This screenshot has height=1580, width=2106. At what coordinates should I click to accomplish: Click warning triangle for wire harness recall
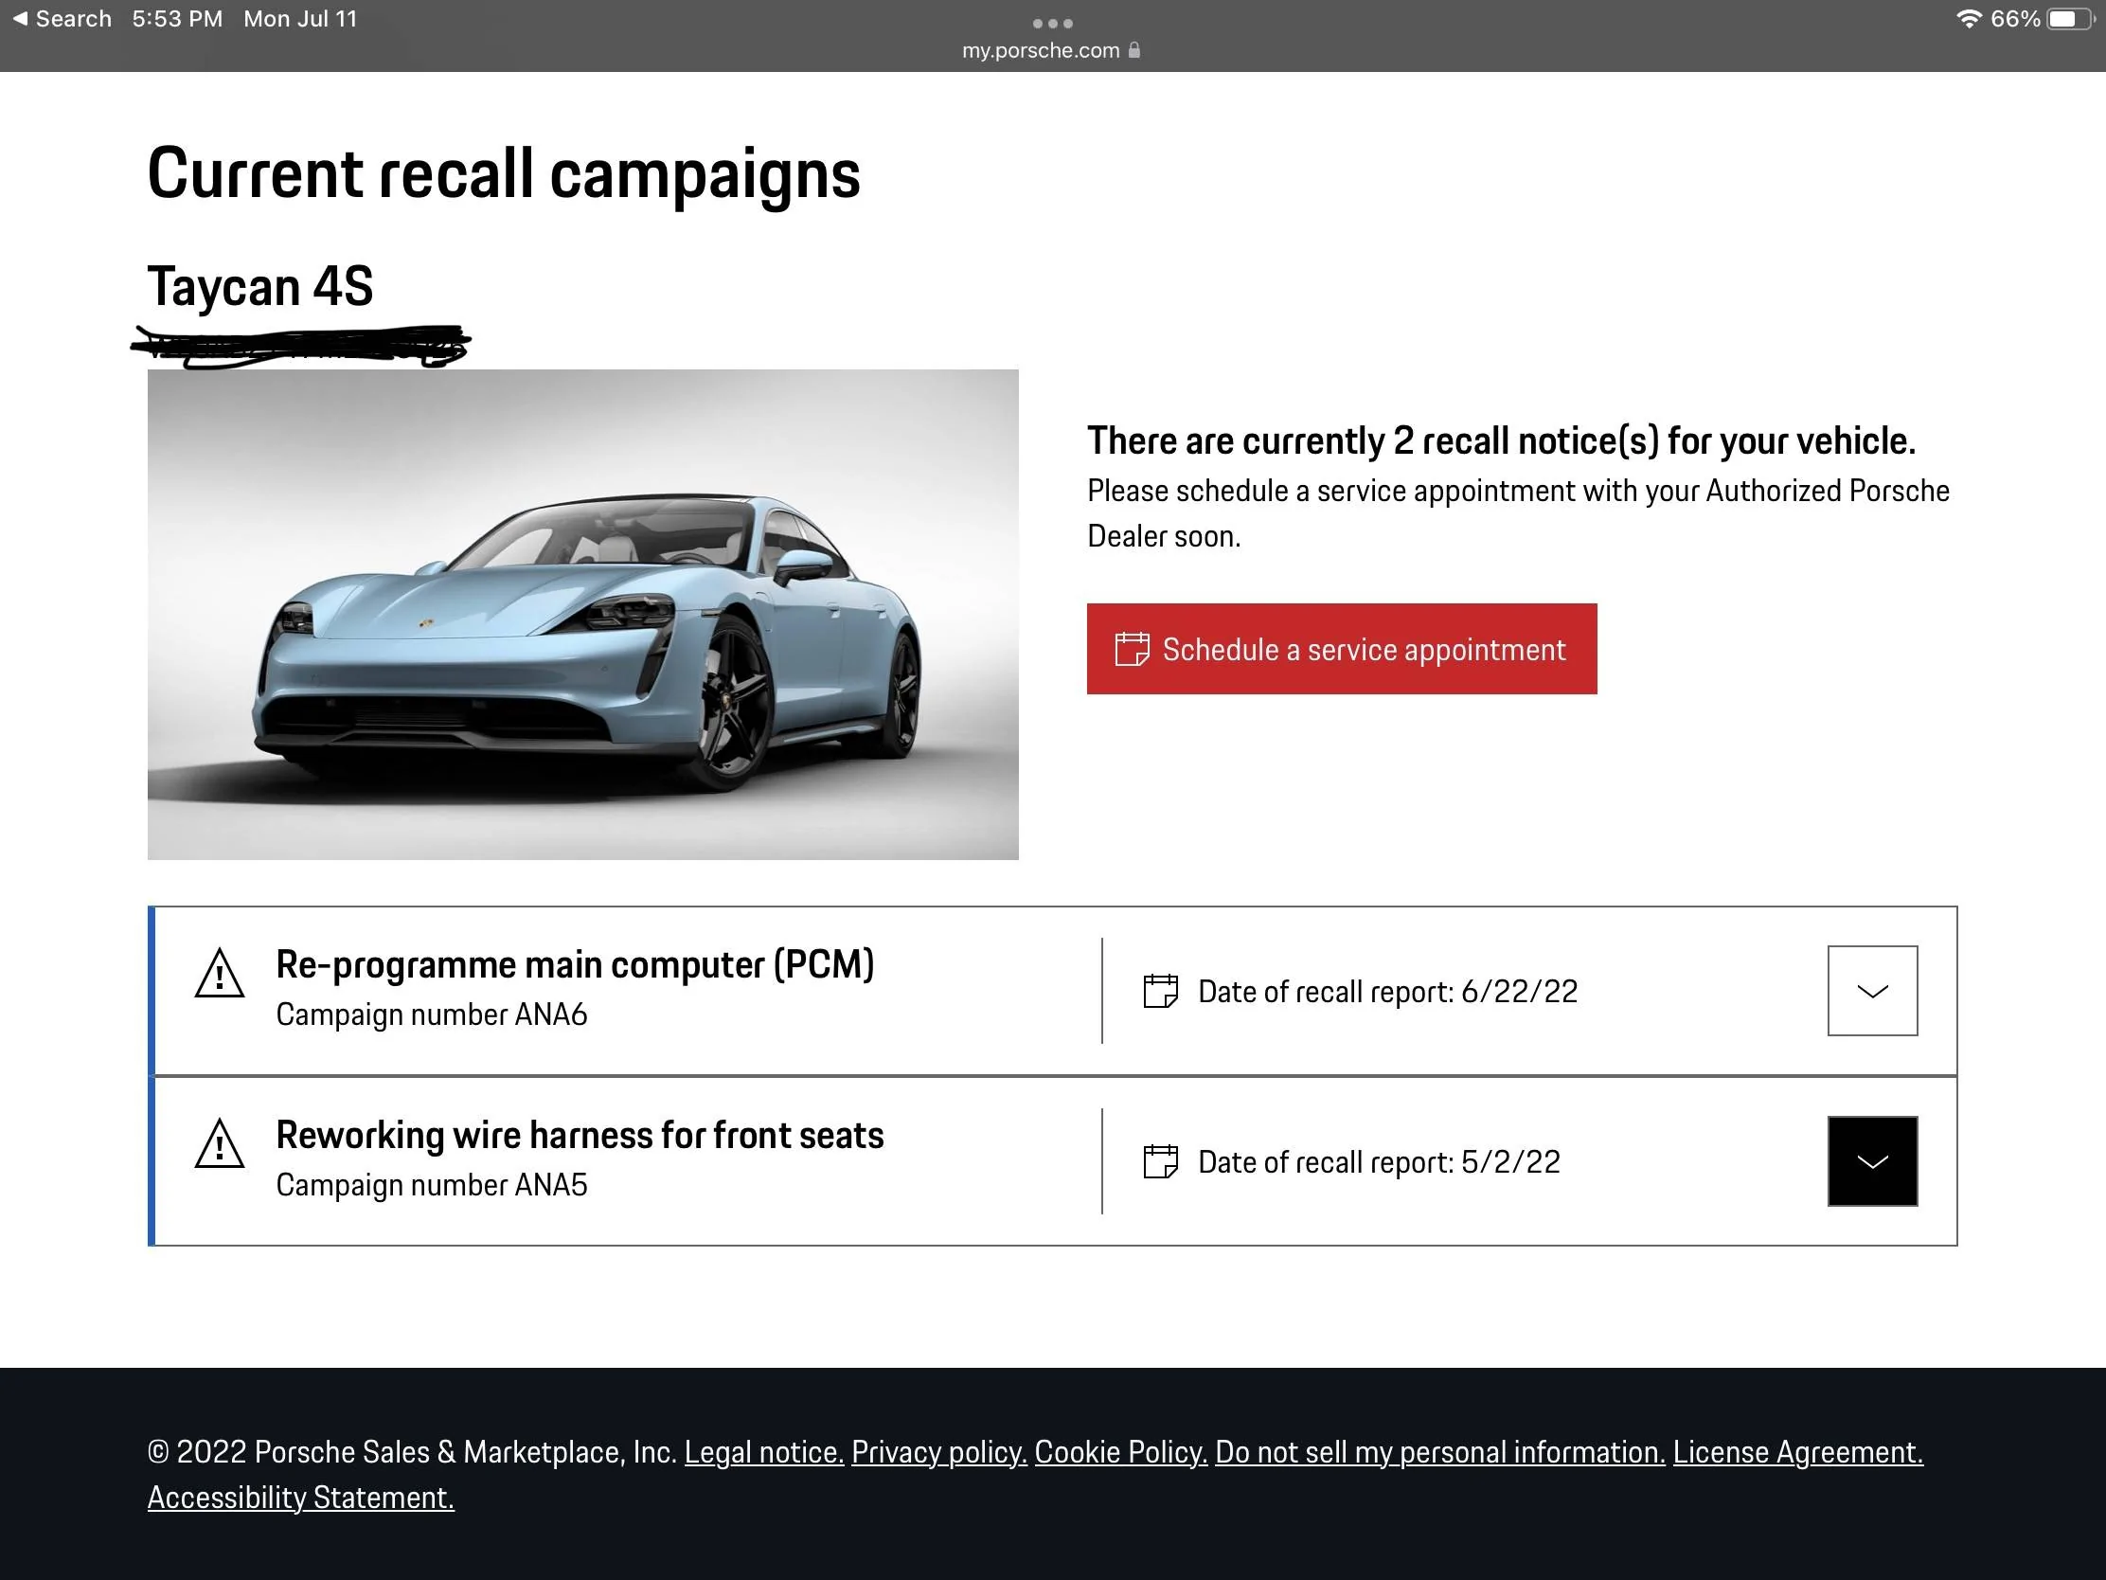220,1143
